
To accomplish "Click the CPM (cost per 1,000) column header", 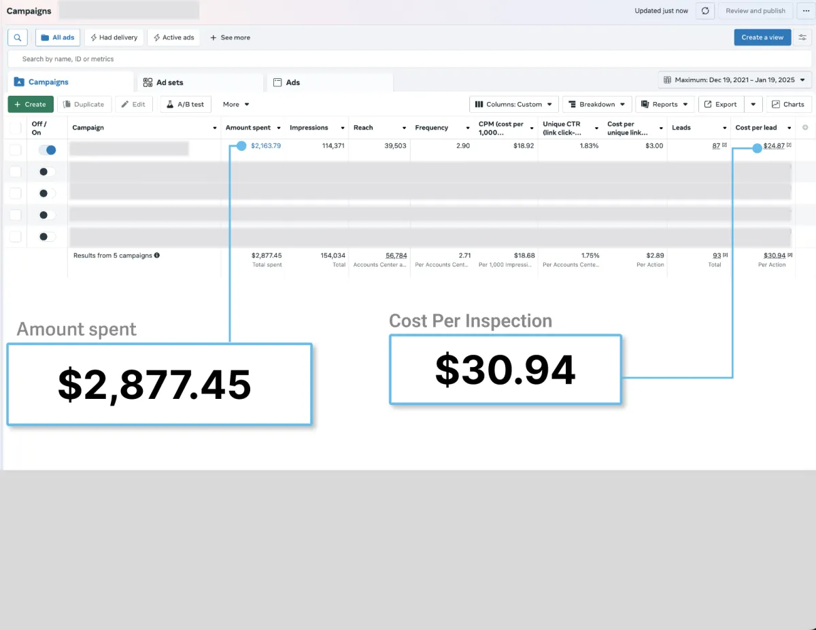I will (x=502, y=128).
